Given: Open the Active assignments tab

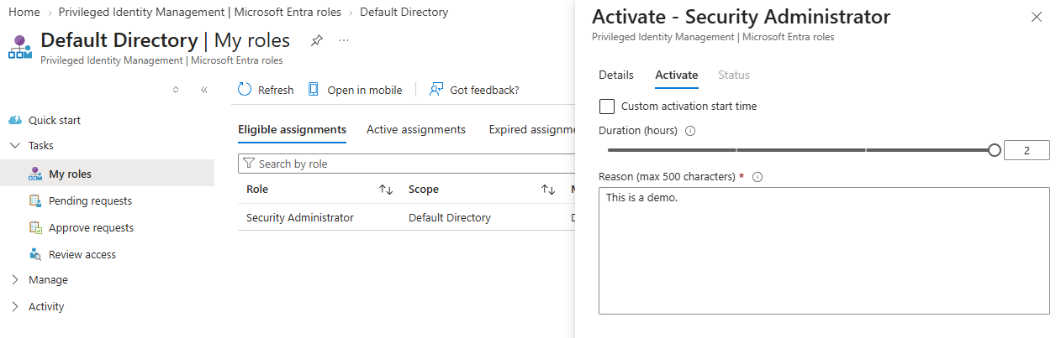Looking at the screenshot, I should click(416, 129).
